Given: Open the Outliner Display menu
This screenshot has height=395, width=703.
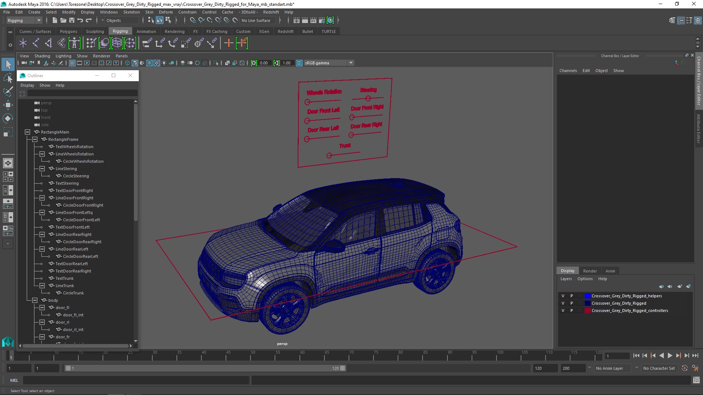Looking at the screenshot, I should tap(27, 85).
